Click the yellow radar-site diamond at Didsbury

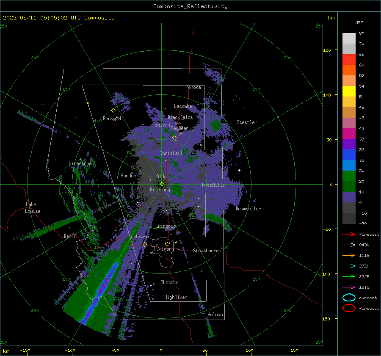(162, 184)
